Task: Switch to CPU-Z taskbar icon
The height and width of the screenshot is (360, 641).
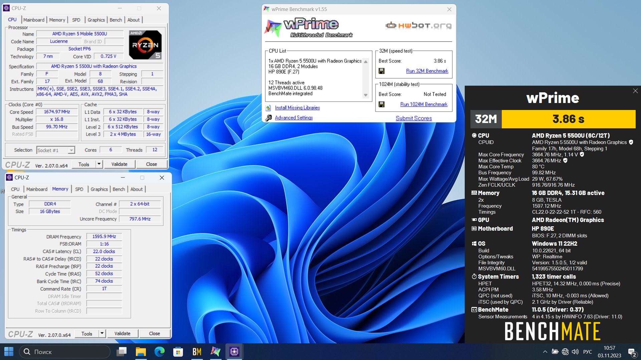Action: coord(234,352)
